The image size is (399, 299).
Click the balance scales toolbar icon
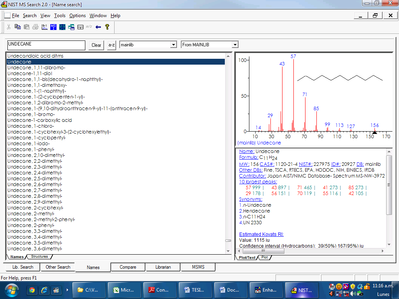click(x=62, y=27)
